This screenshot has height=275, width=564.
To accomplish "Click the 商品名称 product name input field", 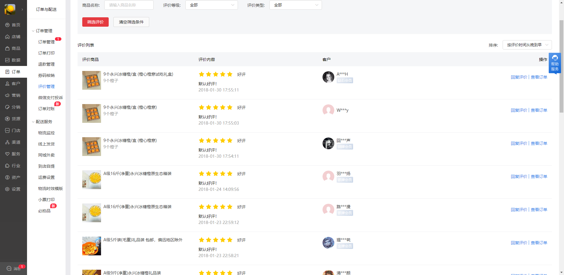I will 129,5.
